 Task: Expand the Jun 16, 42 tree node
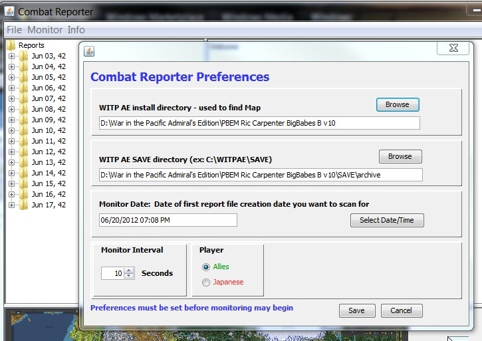coord(12,194)
